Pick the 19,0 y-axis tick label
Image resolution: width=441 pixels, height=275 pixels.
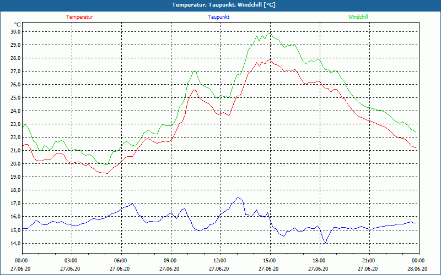[15, 177]
